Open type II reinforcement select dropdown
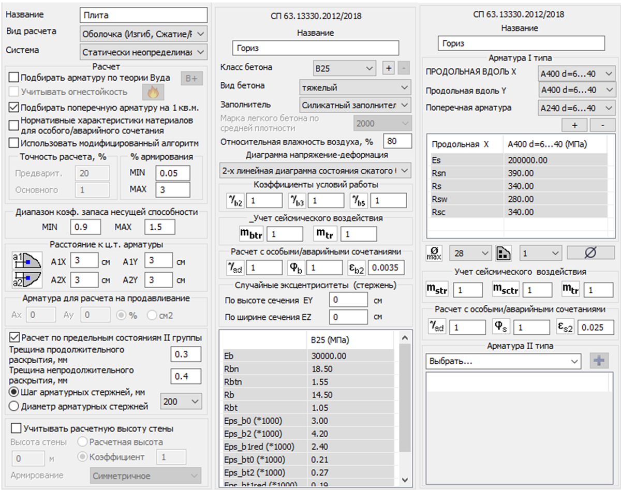 [x=502, y=361]
